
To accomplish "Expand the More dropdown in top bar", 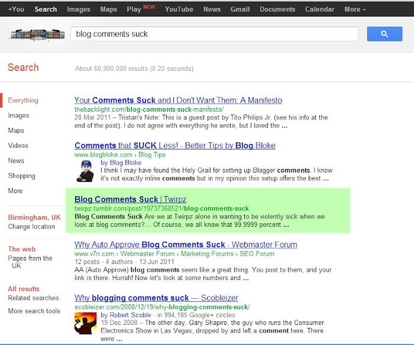I will click(355, 9).
